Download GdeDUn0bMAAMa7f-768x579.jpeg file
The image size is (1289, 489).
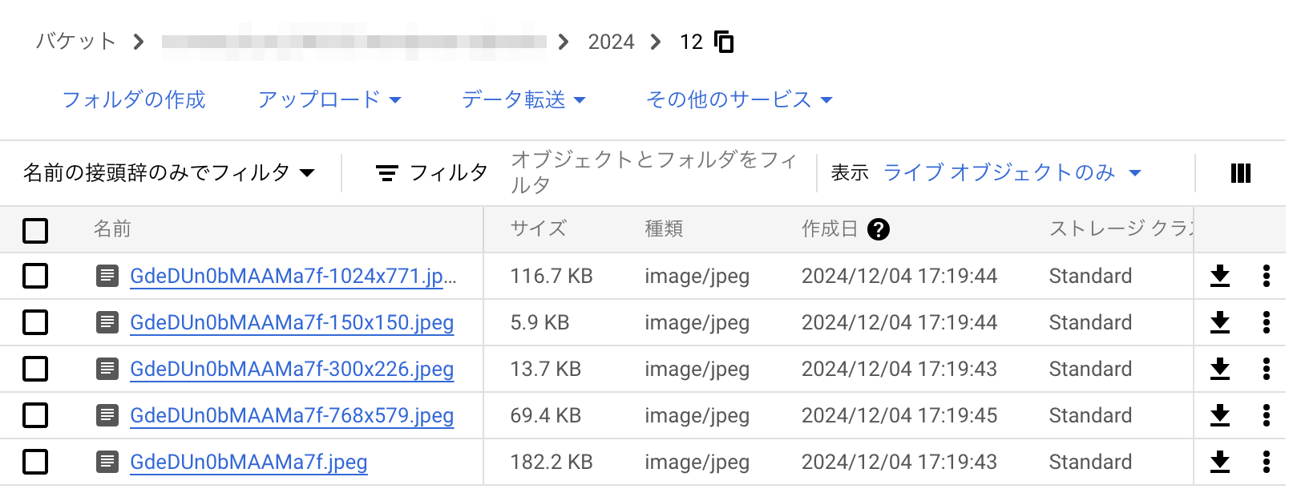coord(1219,415)
